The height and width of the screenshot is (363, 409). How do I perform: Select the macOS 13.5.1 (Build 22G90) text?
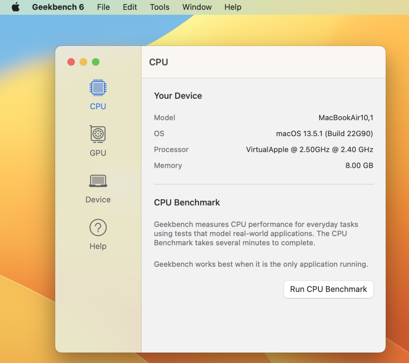coord(324,133)
